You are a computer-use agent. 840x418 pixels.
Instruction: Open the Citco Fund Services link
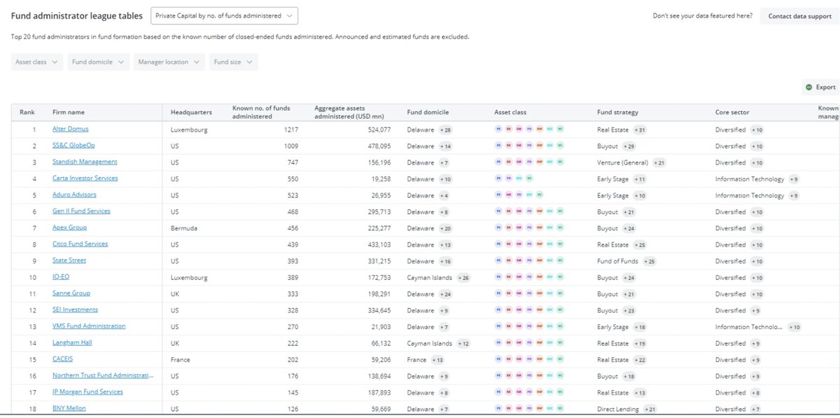80,244
